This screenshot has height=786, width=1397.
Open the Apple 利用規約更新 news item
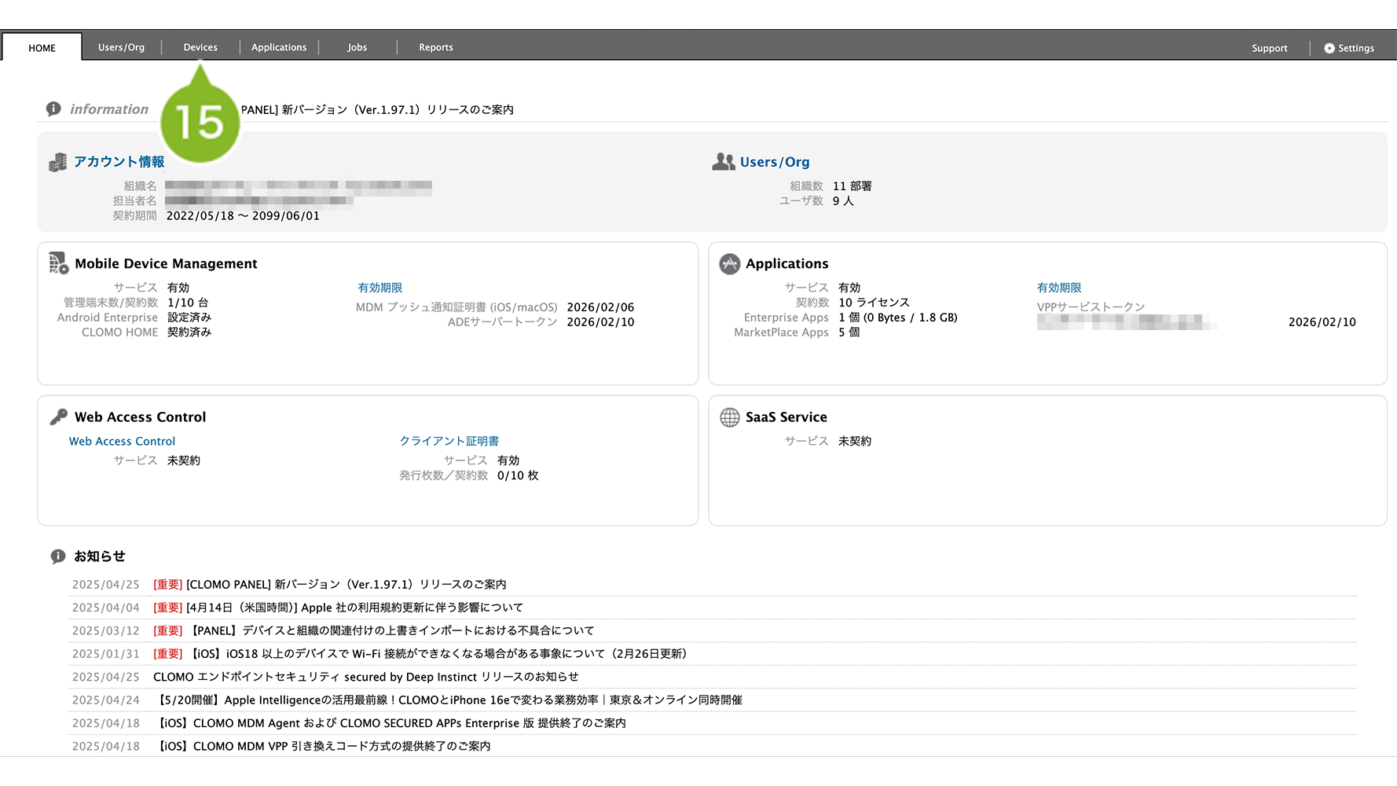coord(354,607)
